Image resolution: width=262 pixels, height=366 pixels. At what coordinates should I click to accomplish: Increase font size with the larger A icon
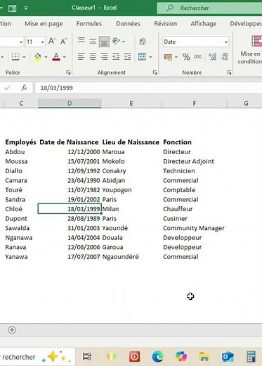[x=52, y=42]
